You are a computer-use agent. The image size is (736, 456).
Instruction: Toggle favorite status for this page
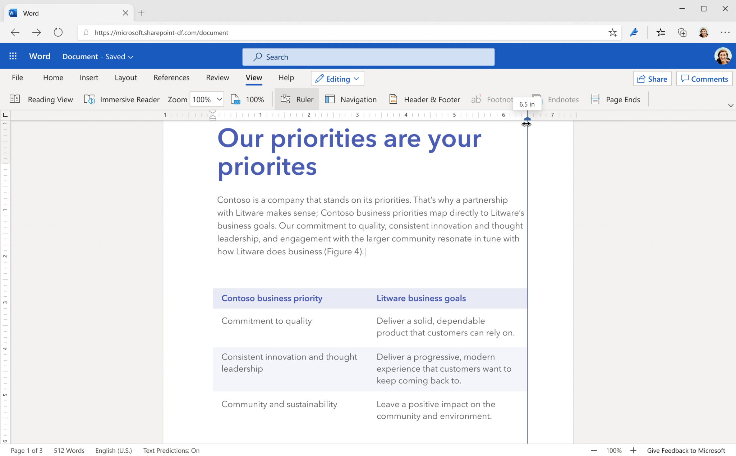[x=613, y=32]
